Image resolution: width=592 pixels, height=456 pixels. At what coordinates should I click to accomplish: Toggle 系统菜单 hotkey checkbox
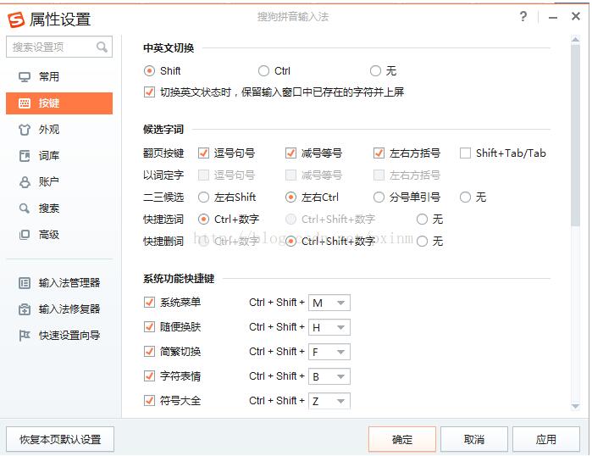[150, 303]
